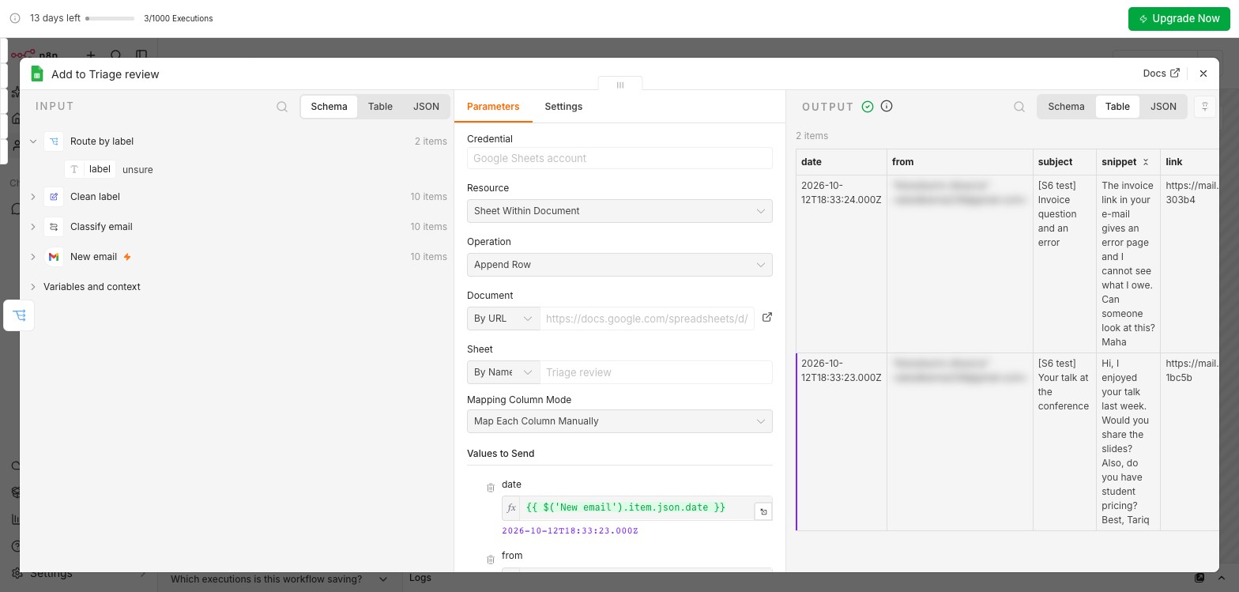
Task: Expand Variables and context section
Action: click(x=33, y=287)
